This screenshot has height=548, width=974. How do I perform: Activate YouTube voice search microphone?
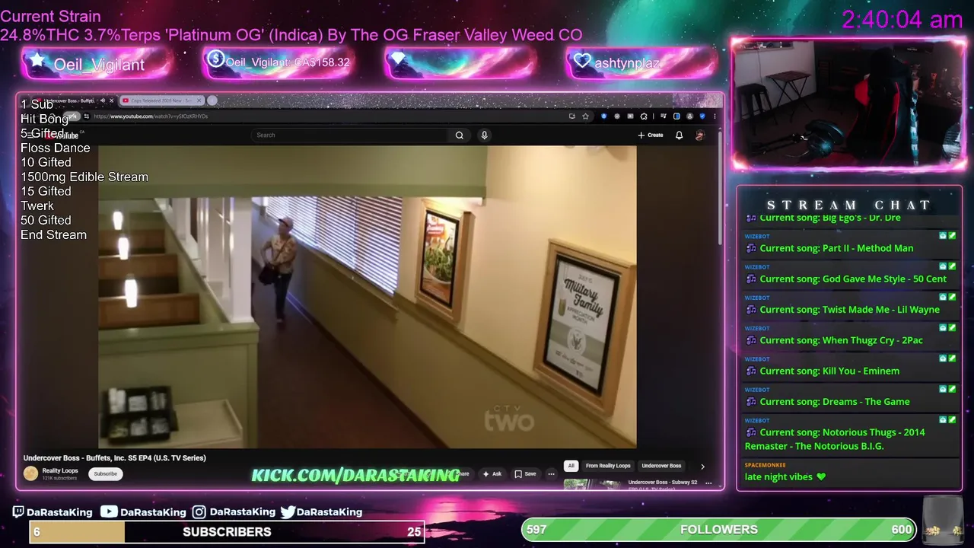[484, 135]
